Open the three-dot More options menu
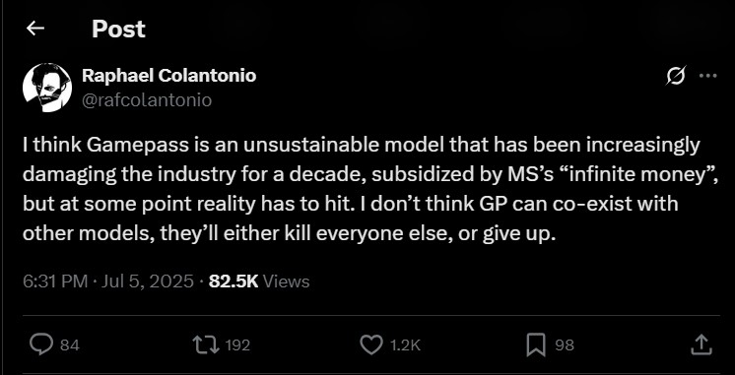Screen dimensions: 735x375 click(707, 76)
